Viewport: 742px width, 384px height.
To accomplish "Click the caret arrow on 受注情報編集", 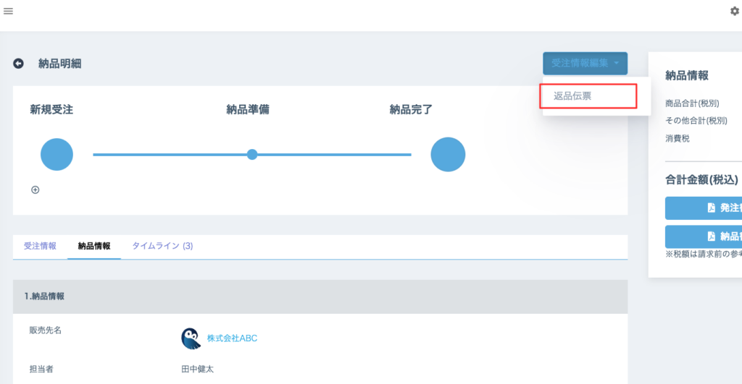I will (x=616, y=64).
